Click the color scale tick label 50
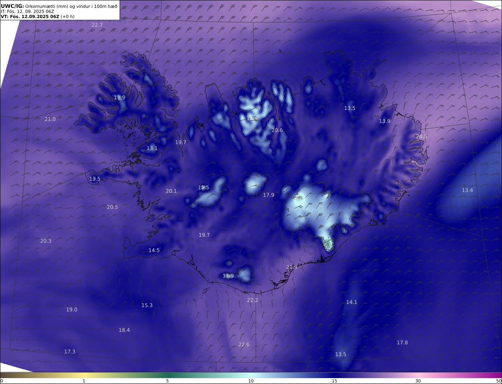 click(499, 381)
